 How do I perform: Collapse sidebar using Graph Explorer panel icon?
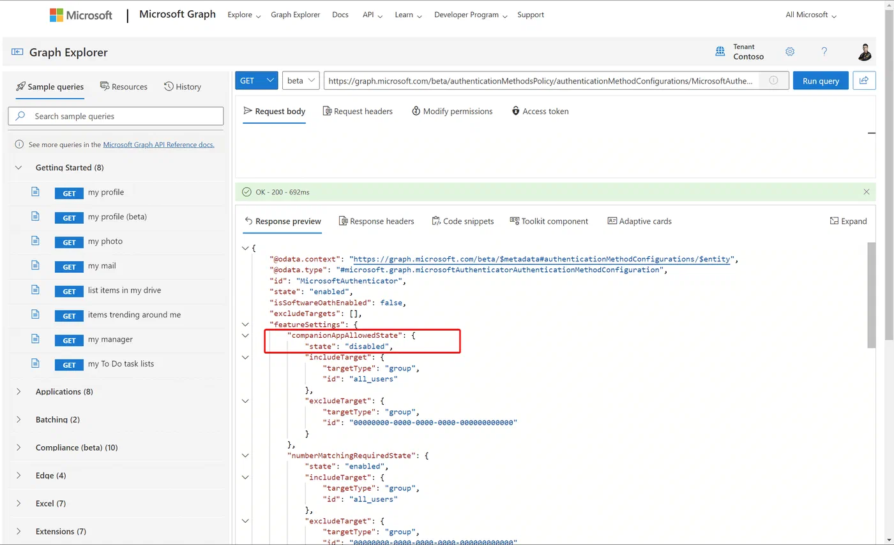(17, 52)
